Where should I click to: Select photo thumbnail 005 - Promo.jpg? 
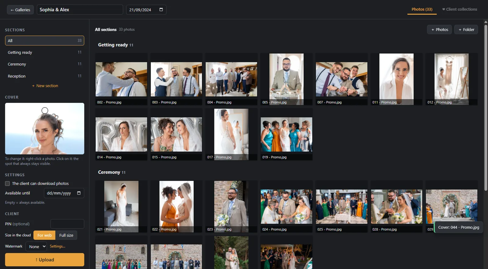pyautogui.click(x=286, y=79)
